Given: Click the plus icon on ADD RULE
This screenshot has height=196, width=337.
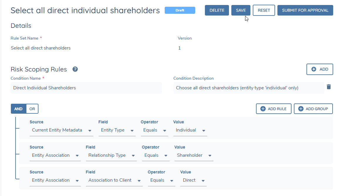Looking at the screenshot, I should coord(263,109).
